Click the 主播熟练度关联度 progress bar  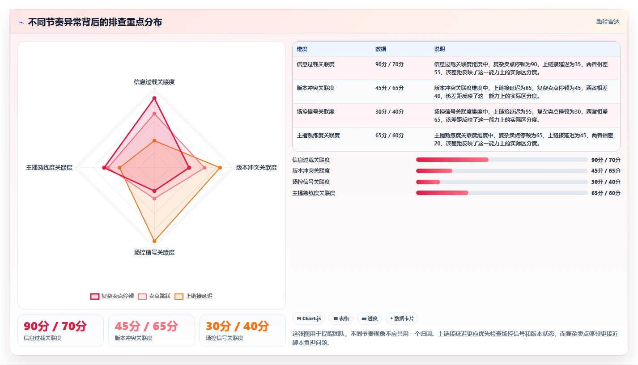coord(502,193)
